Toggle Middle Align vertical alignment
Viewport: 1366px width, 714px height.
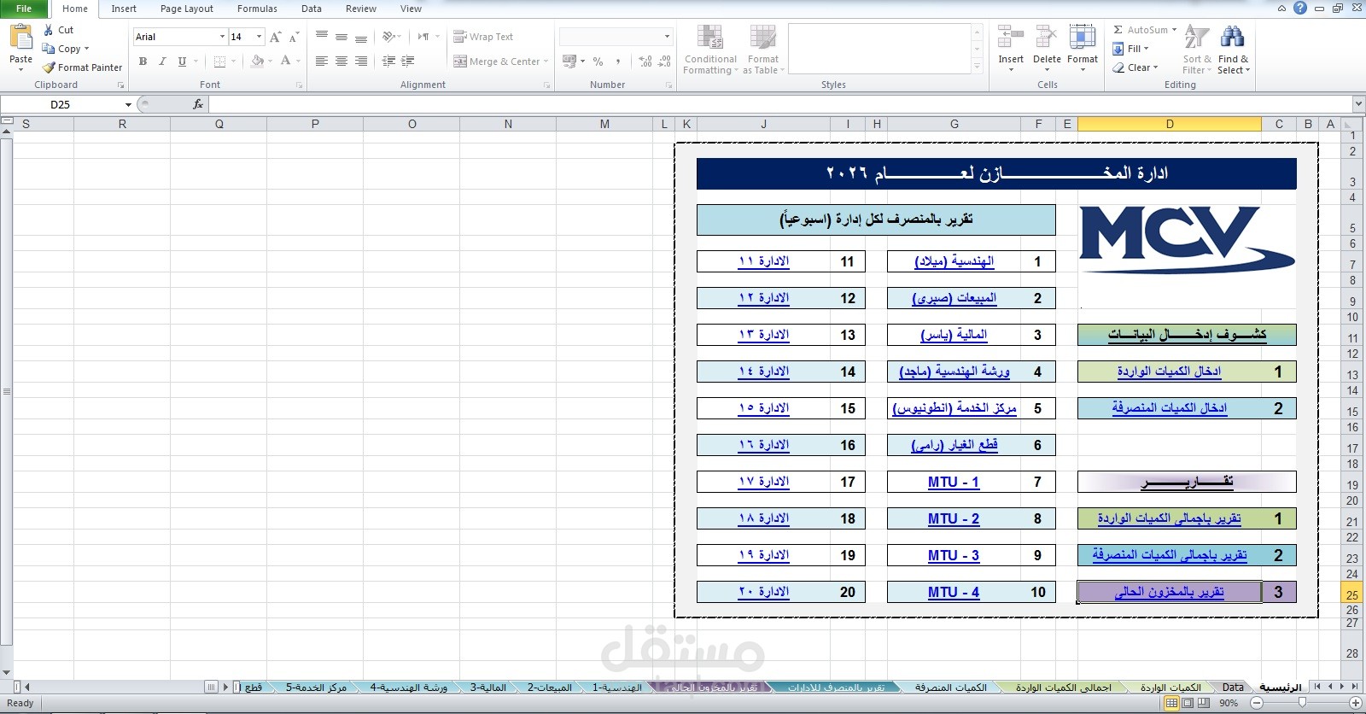pyautogui.click(x=341, y=37)
